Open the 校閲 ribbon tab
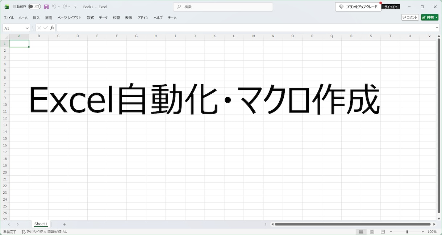Screen dimensions: 442x235 [116, 17]
